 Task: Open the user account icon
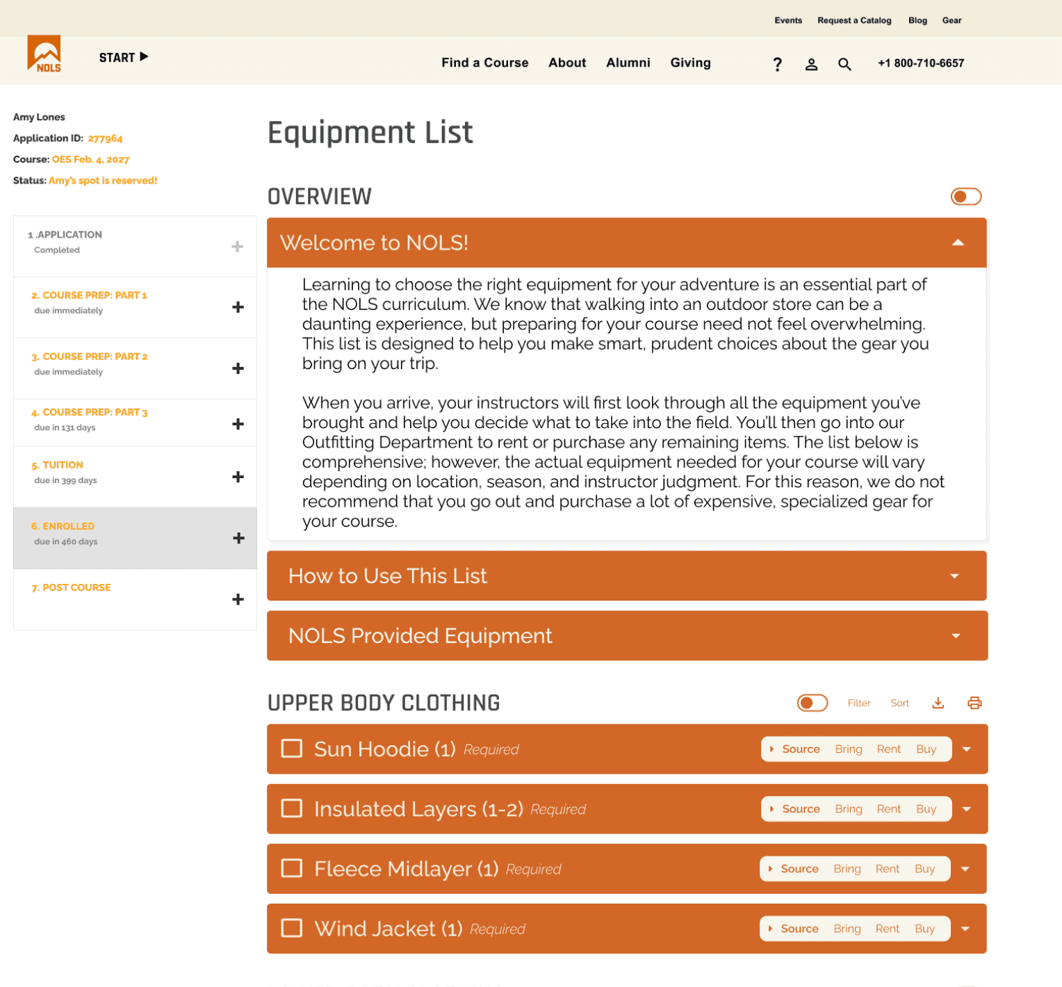[811, 64]
